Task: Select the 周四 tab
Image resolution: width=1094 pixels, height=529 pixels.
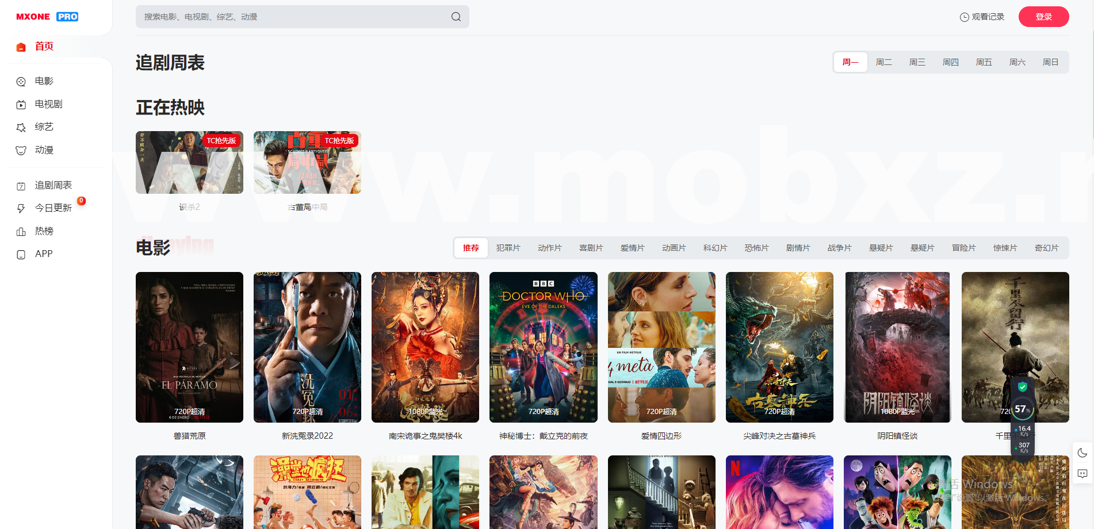Action: point(951,62)
